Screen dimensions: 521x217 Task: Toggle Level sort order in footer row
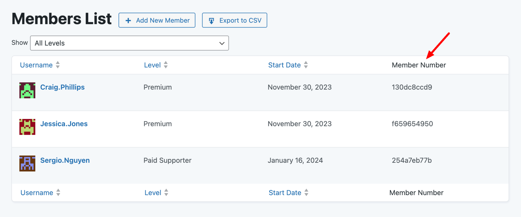[x=166, y=193]
